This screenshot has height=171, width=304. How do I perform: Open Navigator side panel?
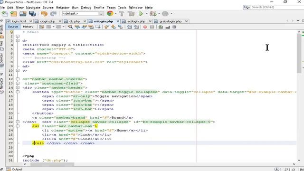[2, 85]
